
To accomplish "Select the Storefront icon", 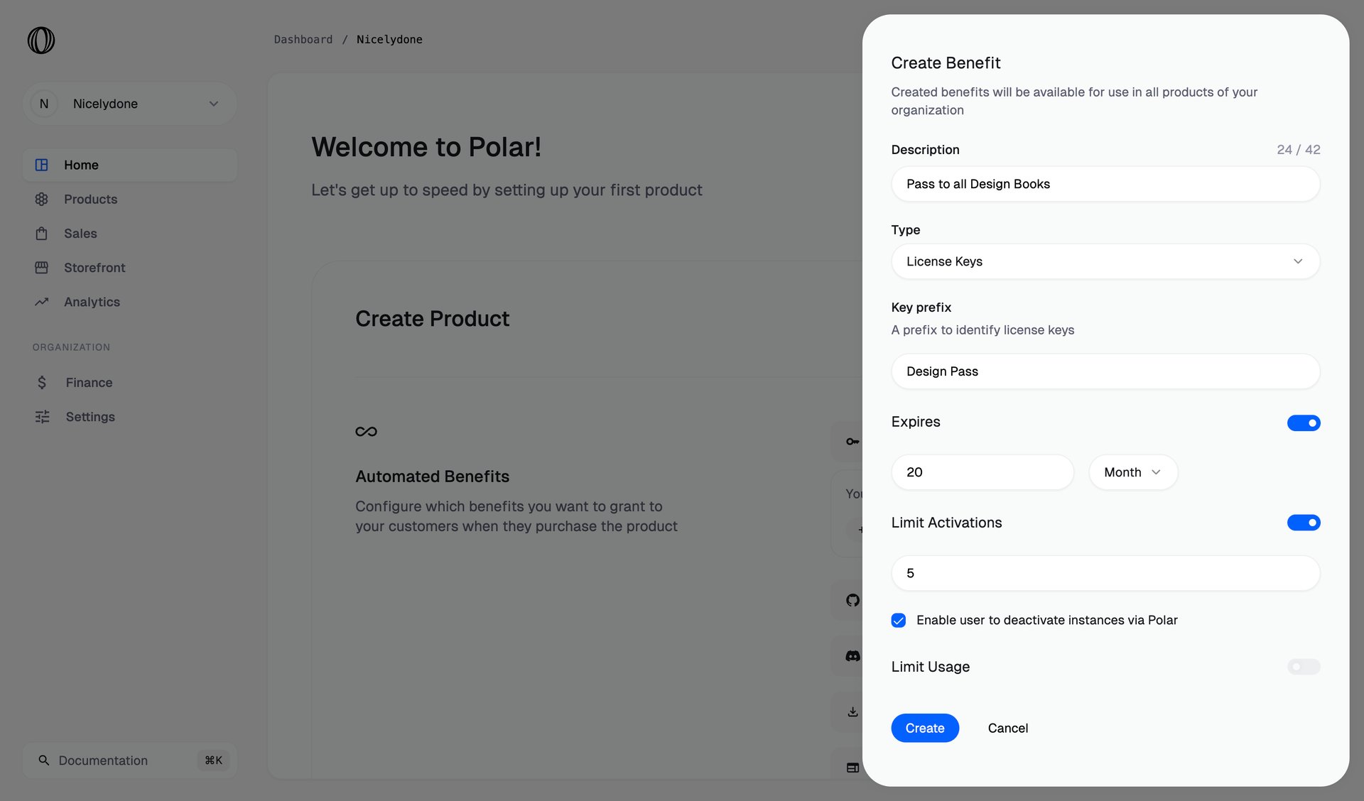I will pyautogui.click(x=41, y=267).
